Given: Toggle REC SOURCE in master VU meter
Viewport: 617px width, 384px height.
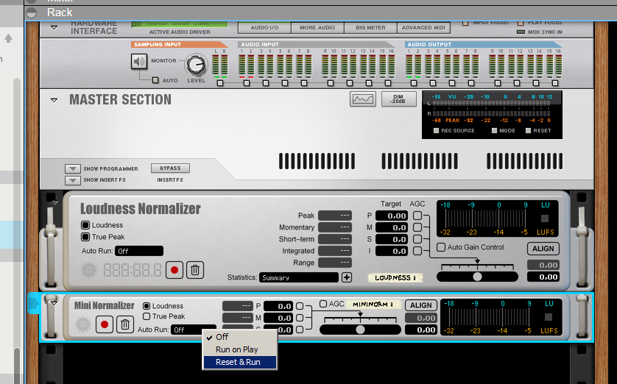Looking at the screenshot, I should point(436,130).
